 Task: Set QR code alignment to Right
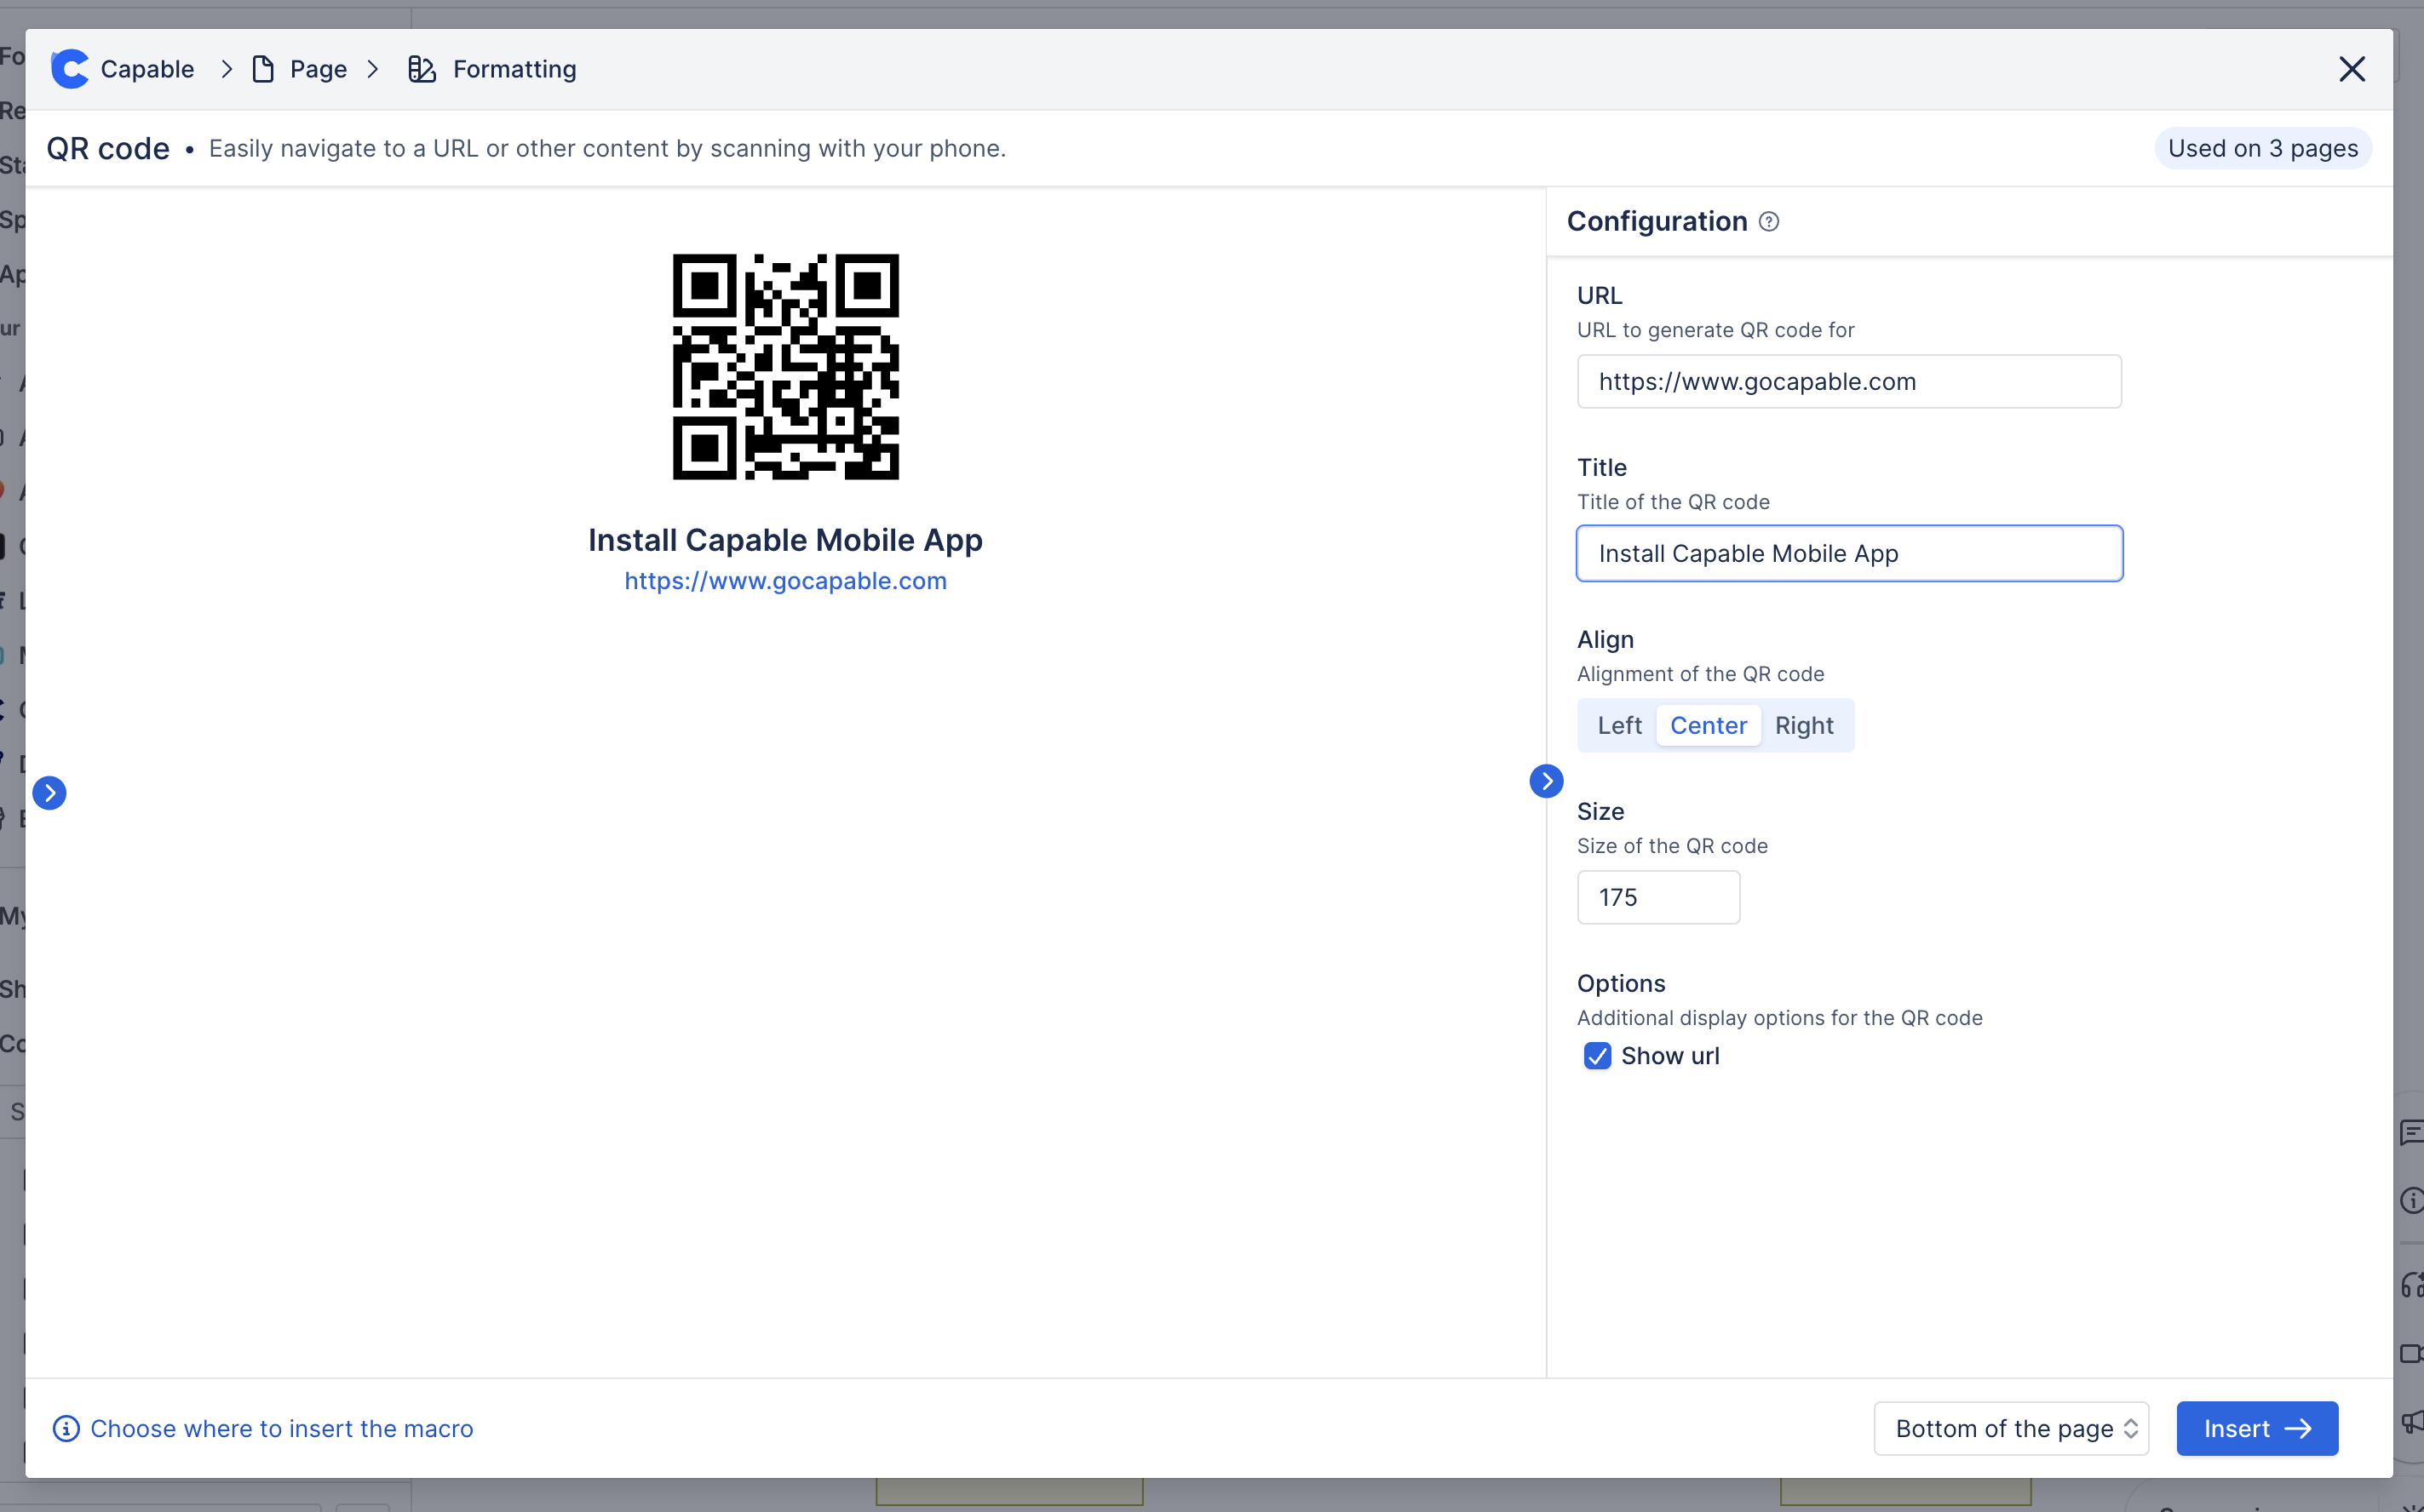click(x=1804, y=725)
